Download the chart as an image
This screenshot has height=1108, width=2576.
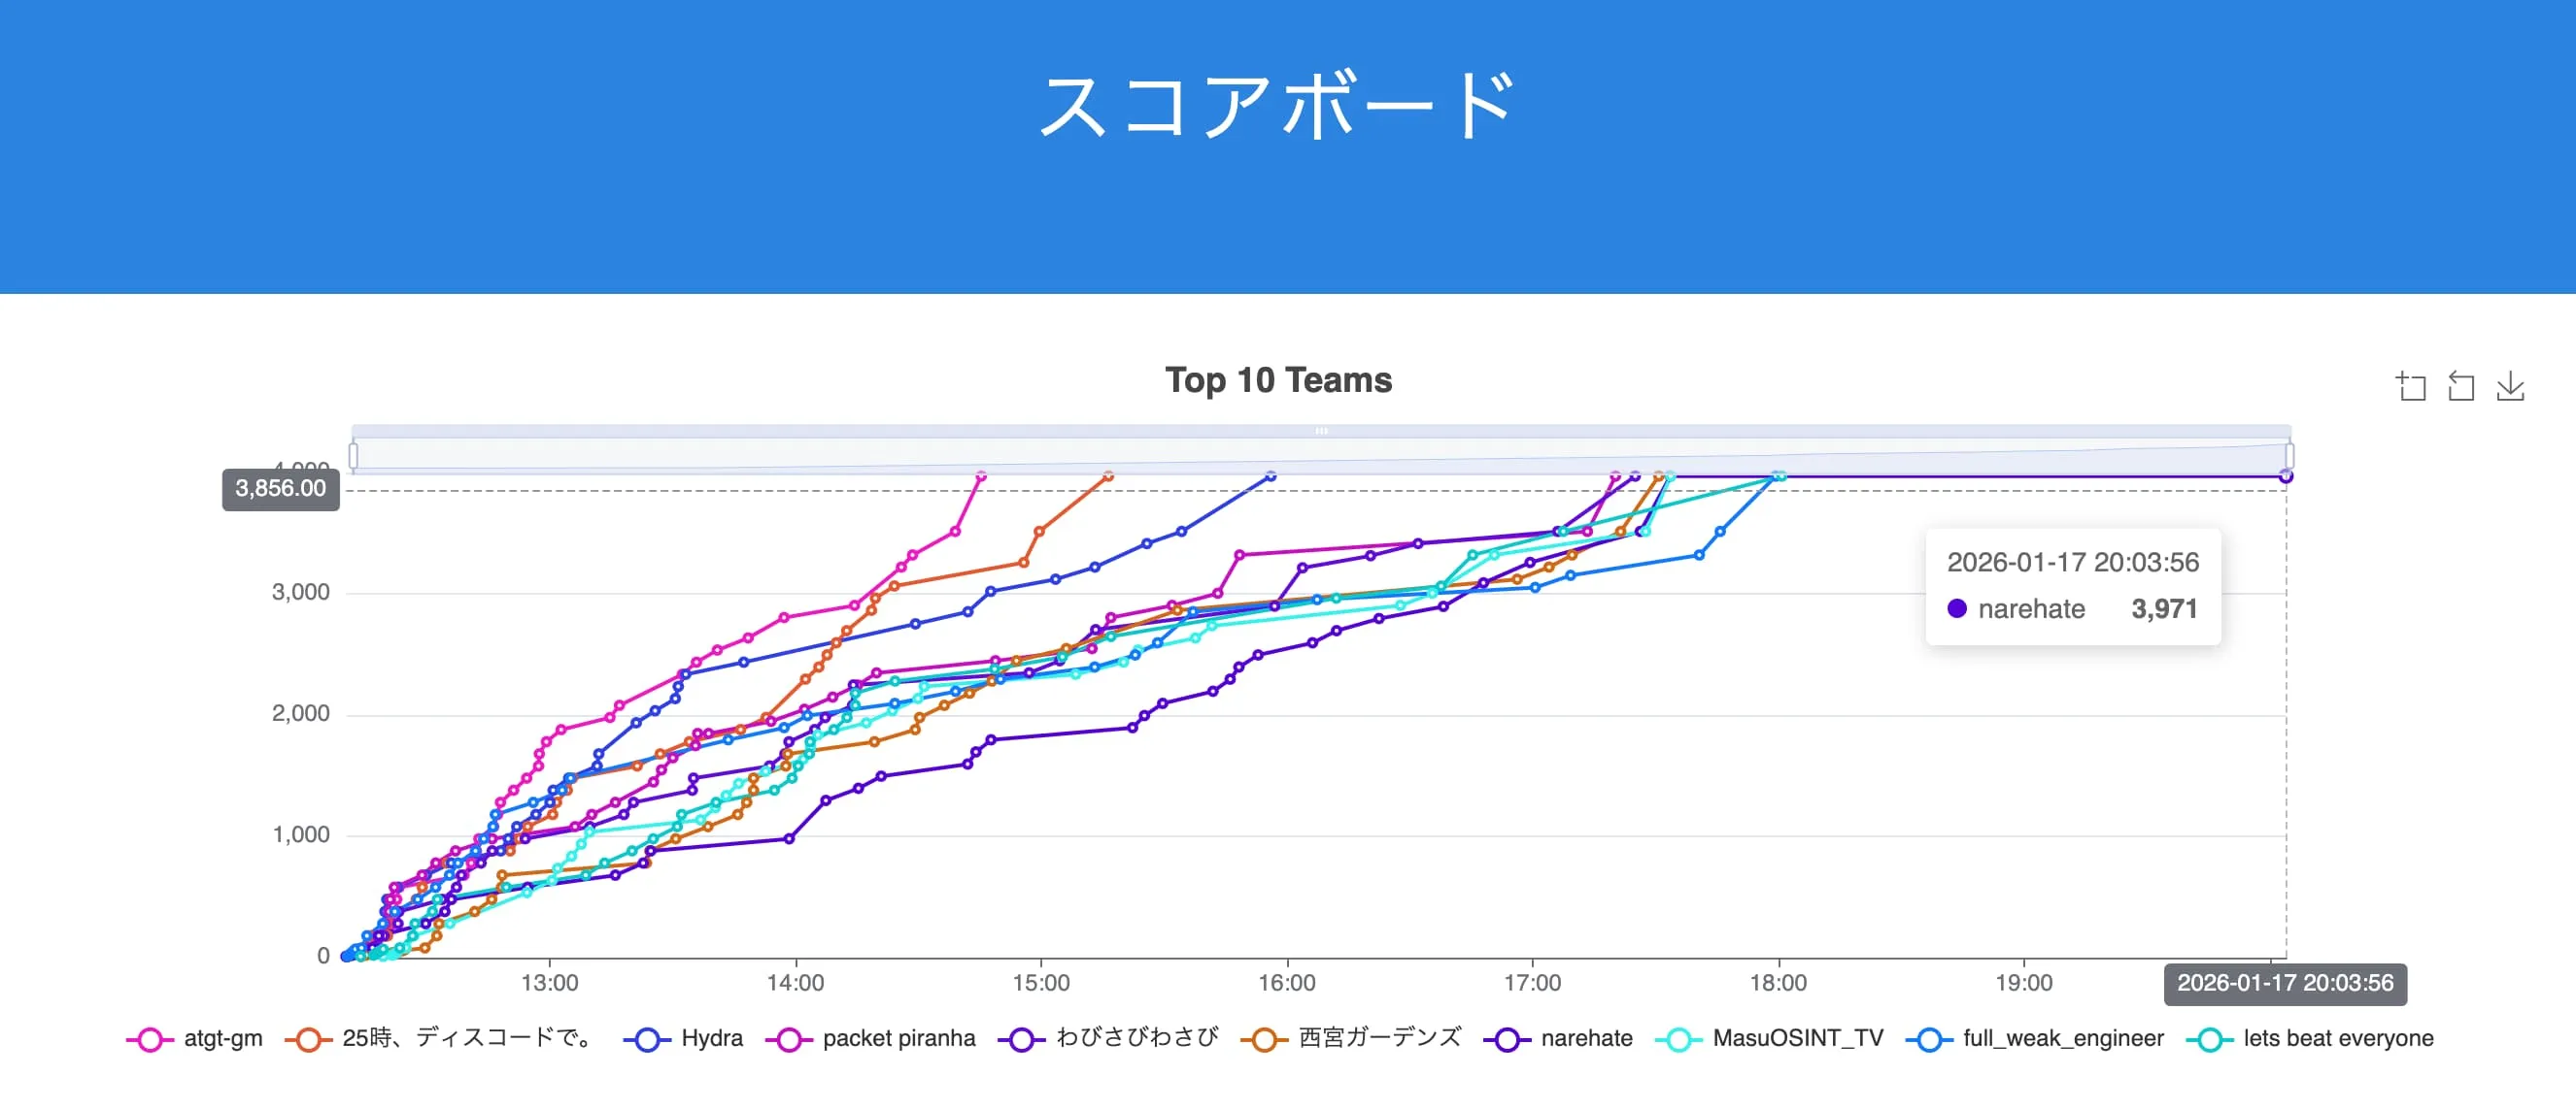[x=2510, y=387]
